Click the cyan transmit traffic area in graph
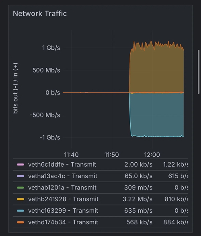 (x=156, y=114)
